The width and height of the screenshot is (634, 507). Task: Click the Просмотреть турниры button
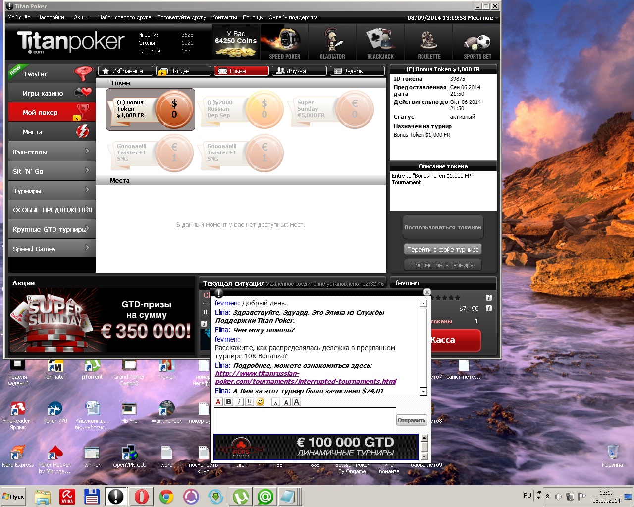click(443, 265)
